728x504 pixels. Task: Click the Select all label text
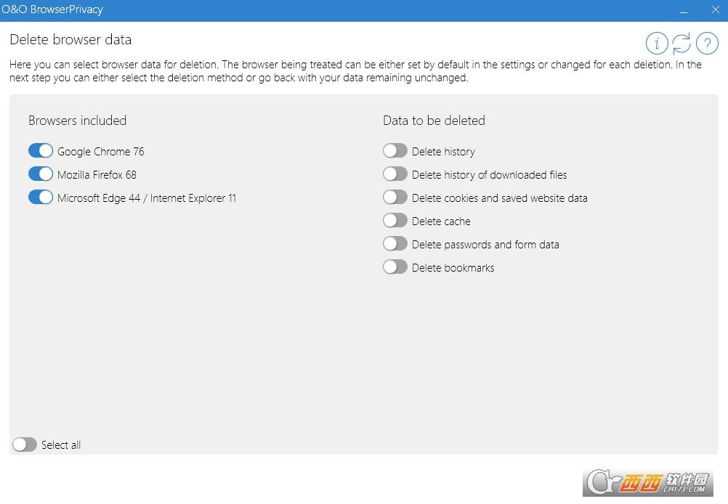[x=61, y=445]
